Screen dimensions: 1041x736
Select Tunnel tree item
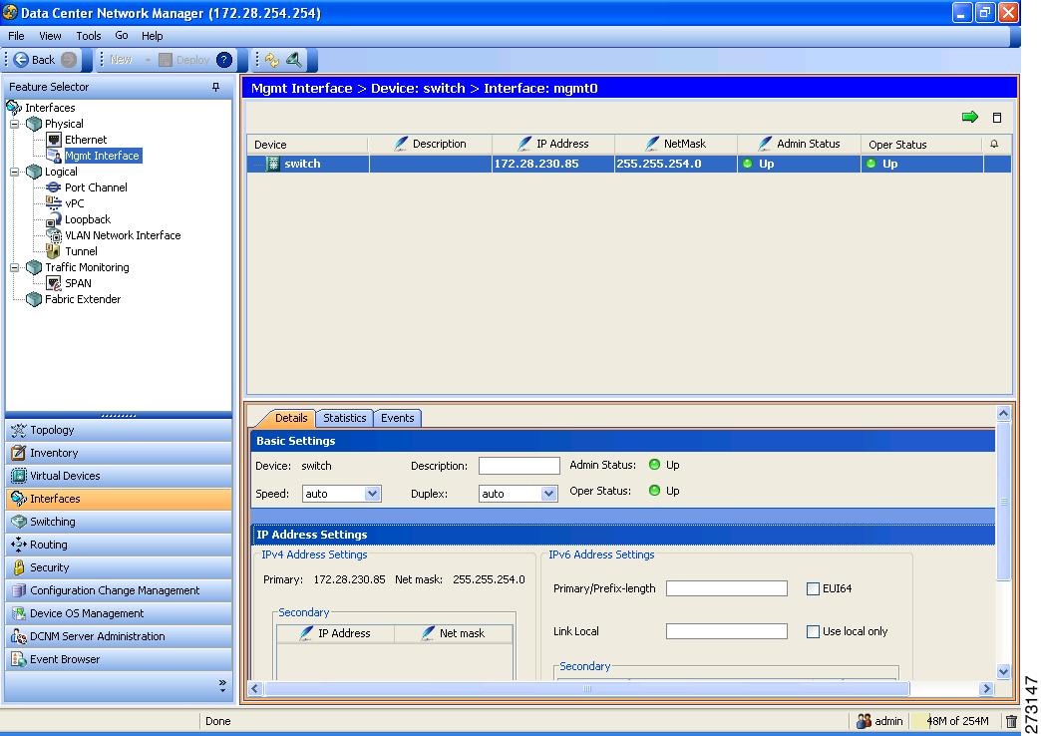click(81, 251)
